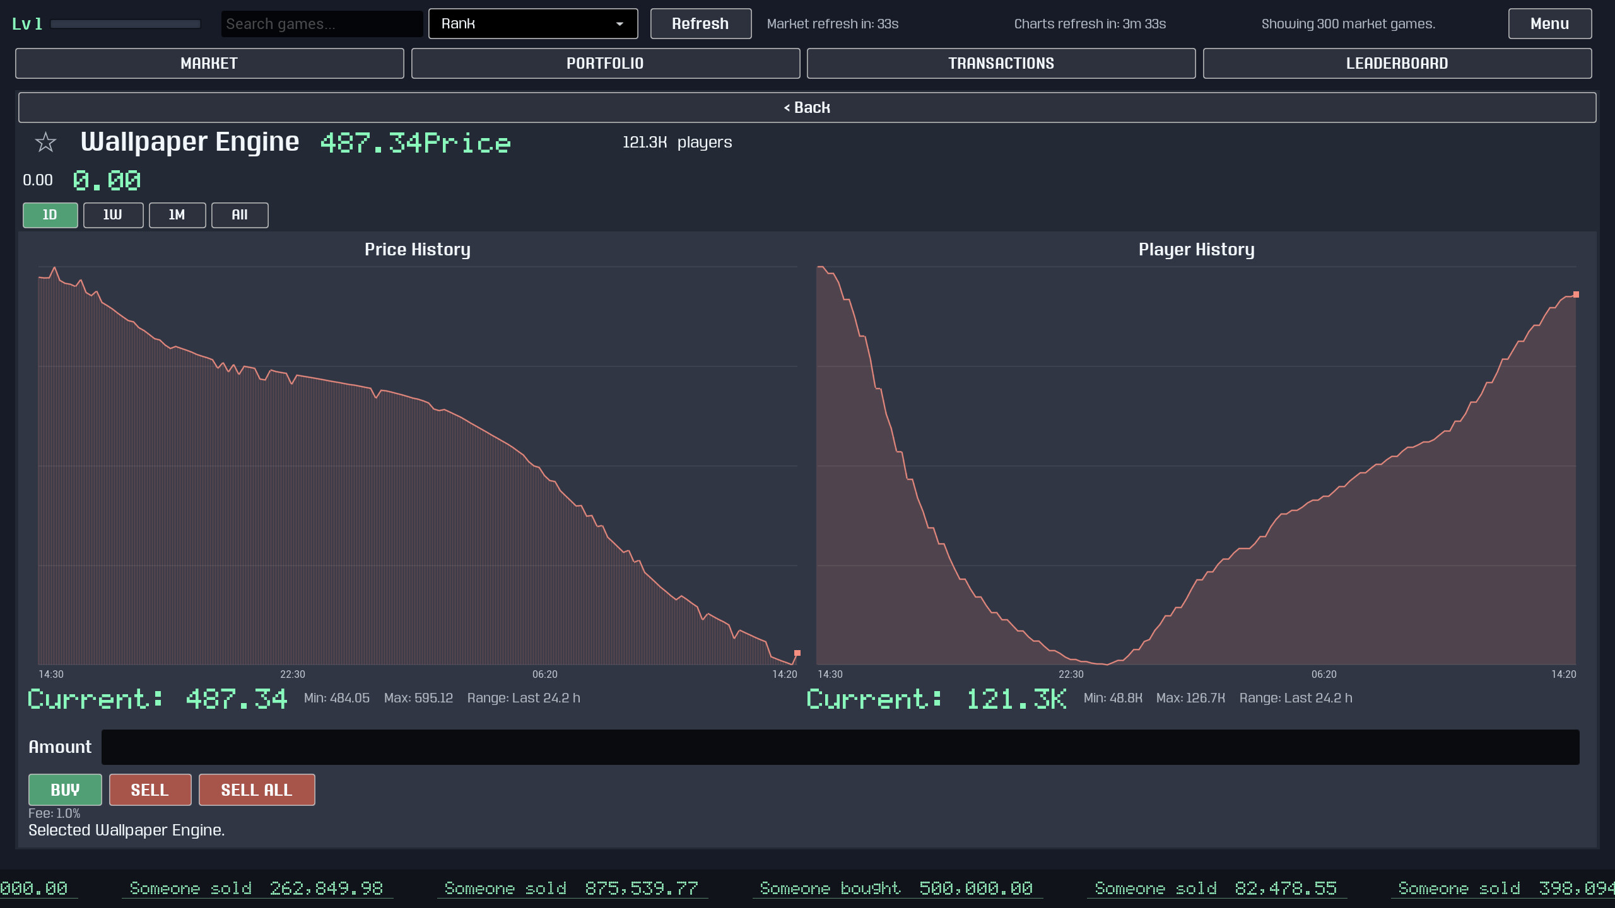Click the 'Someone bought 500,000.00' ticker entry
The height and width of the screenshot is (908, 1615).
[896, 888]
